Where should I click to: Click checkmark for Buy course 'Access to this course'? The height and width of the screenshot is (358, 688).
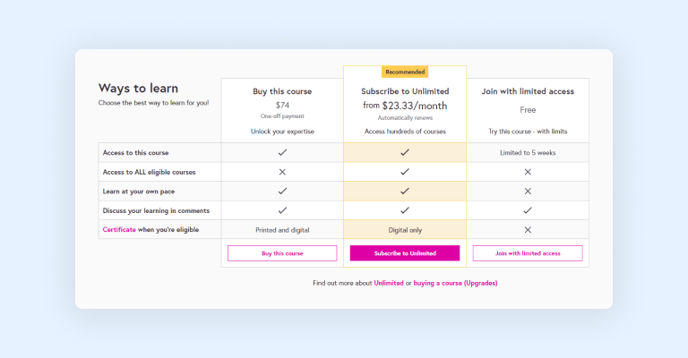(282, 152)
